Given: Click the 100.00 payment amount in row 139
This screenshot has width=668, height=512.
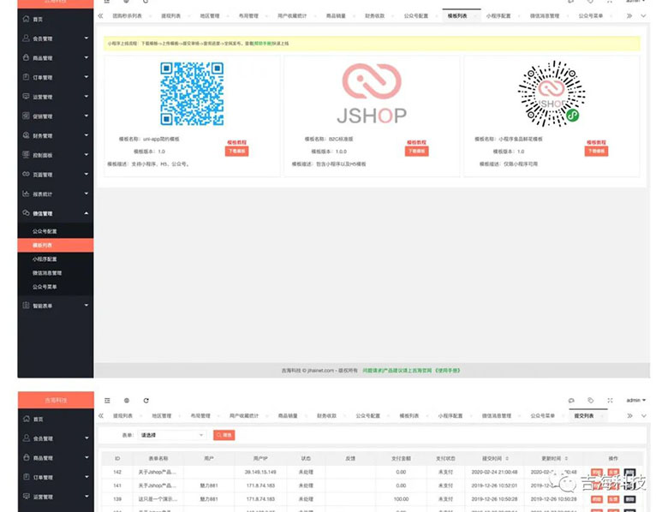Looking at the screenshot, I should coord(401,499).
